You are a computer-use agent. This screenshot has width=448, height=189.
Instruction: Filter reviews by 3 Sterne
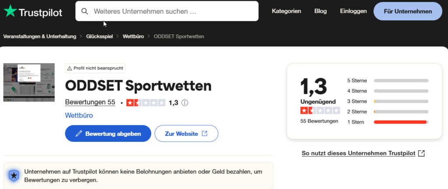click(357, 101)
